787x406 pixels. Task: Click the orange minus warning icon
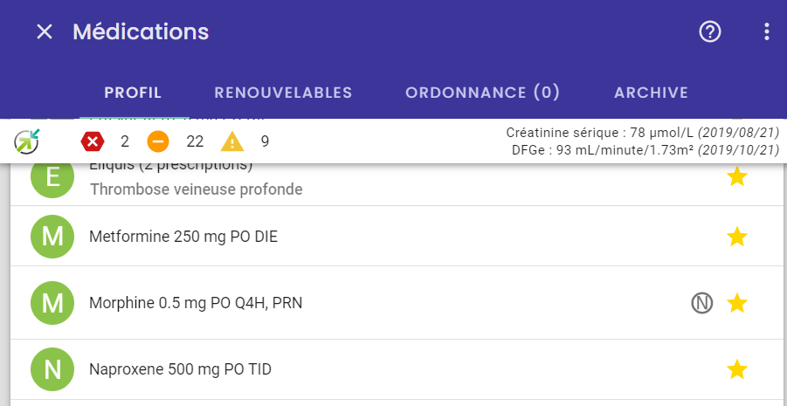pos(158,142)
